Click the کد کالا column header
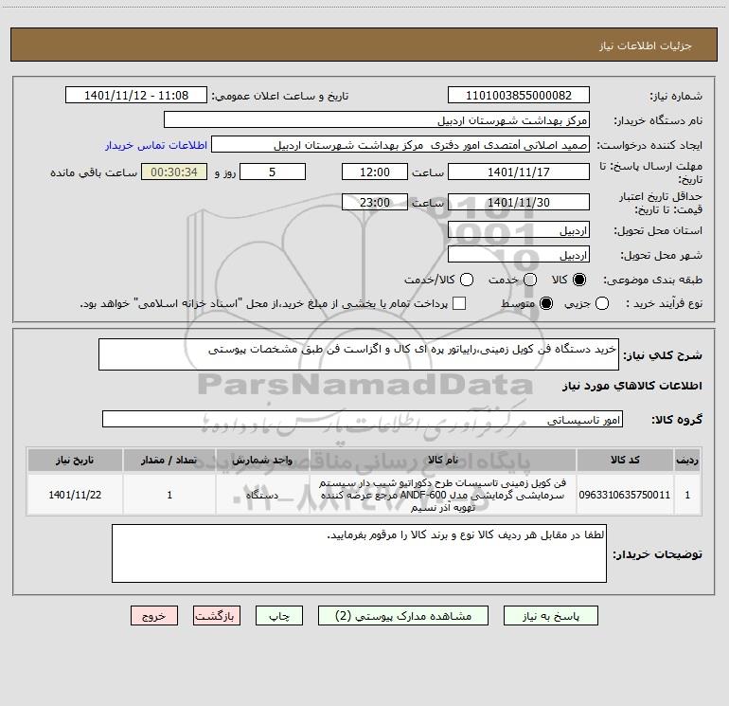 coord(625,461)
